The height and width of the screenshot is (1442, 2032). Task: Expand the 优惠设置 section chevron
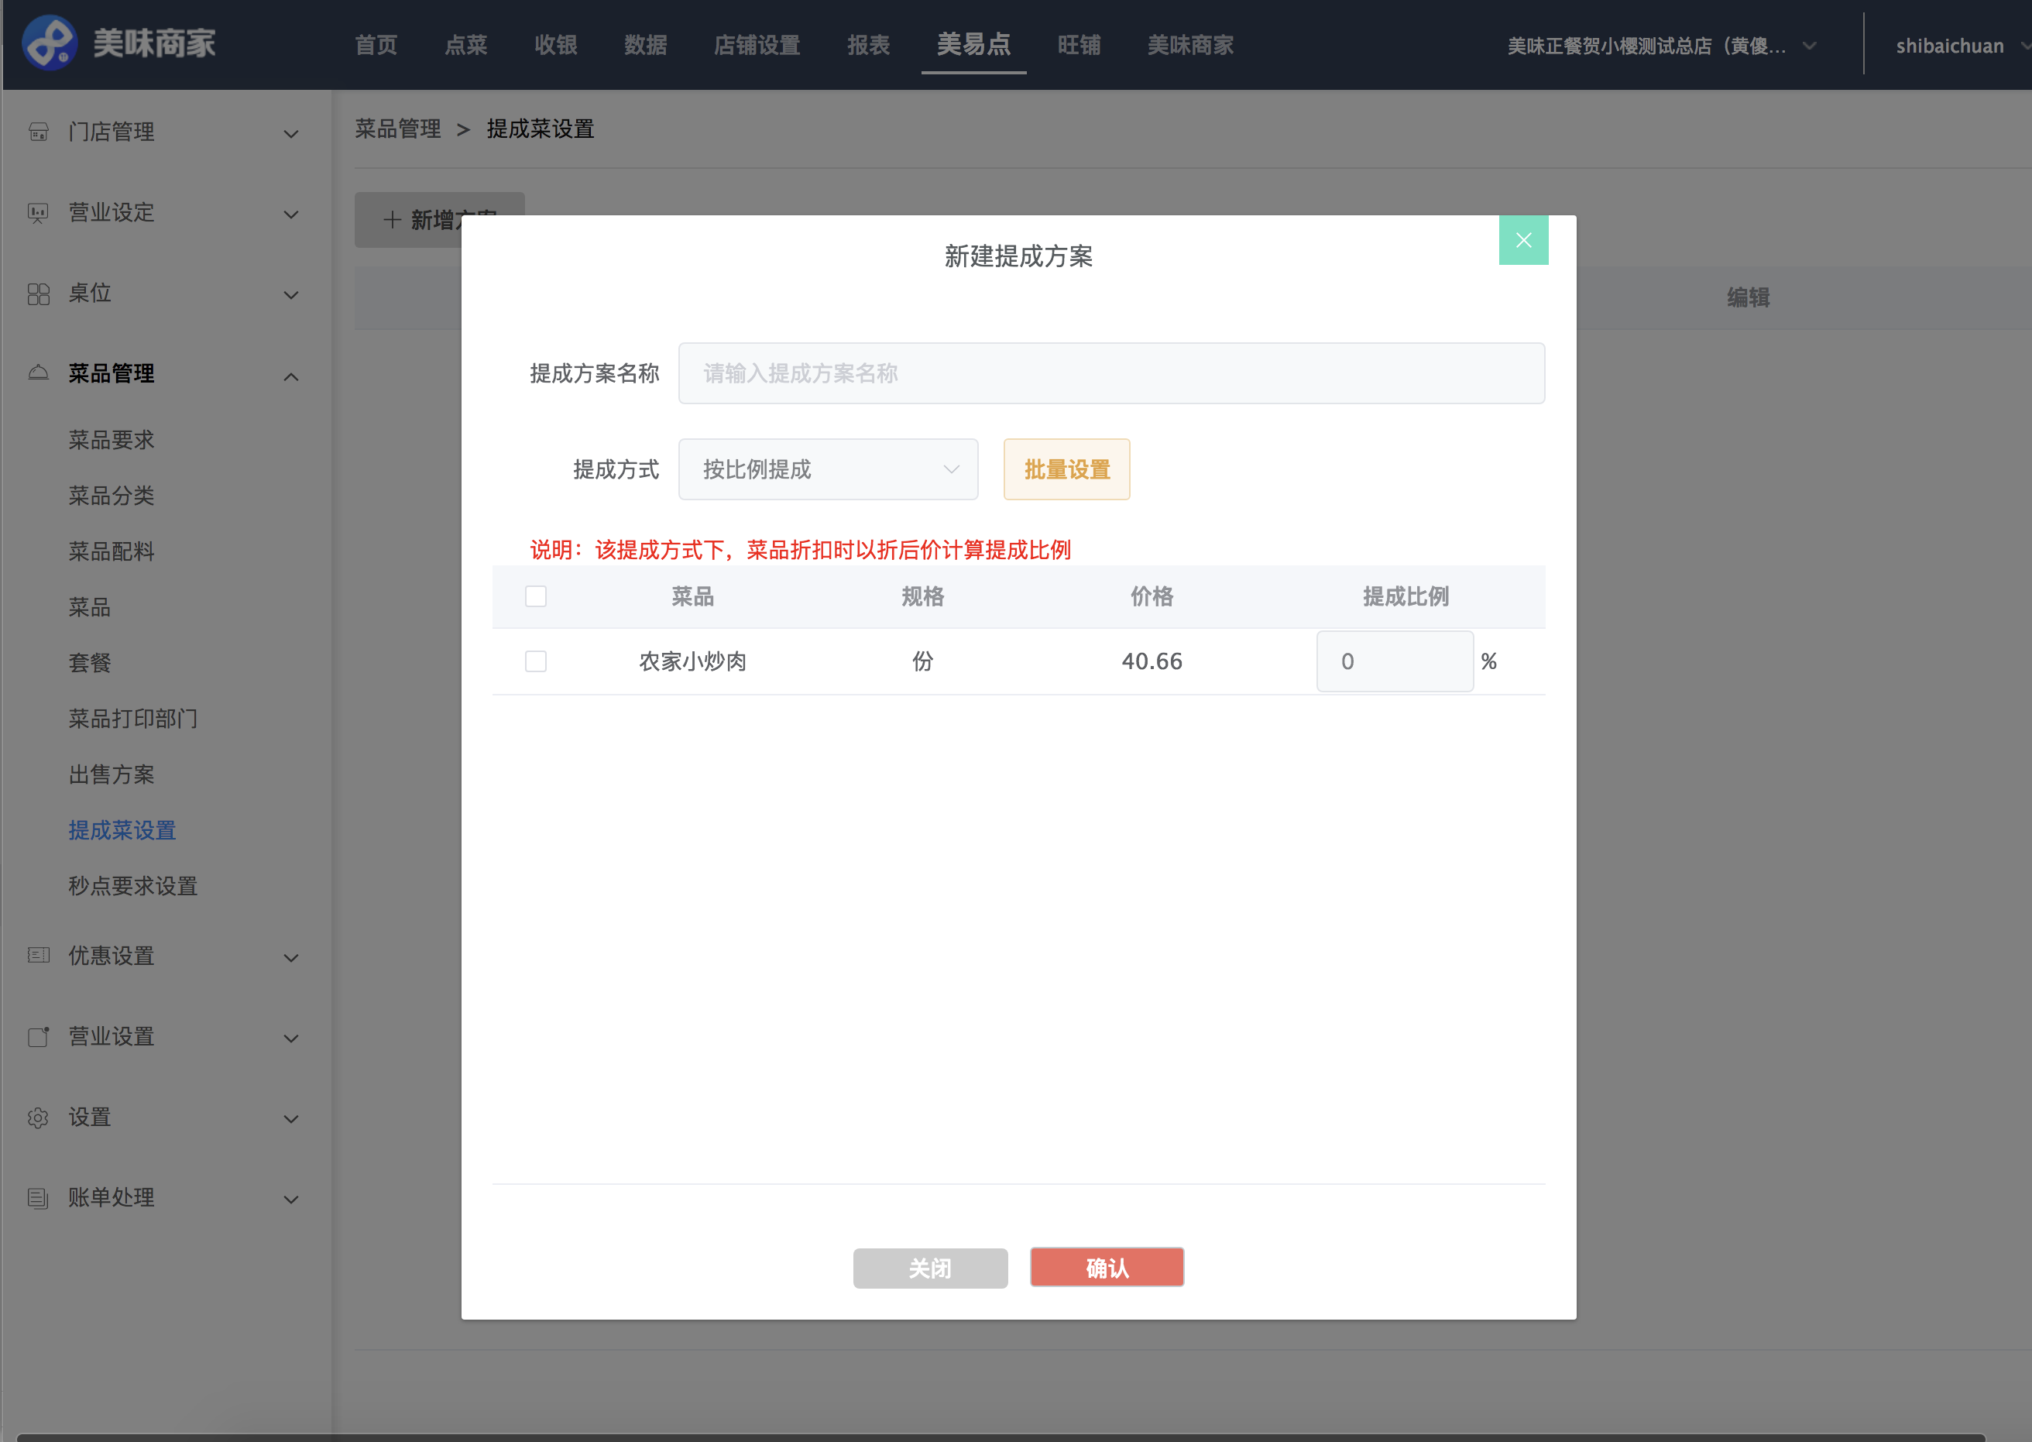pos(290,957)
